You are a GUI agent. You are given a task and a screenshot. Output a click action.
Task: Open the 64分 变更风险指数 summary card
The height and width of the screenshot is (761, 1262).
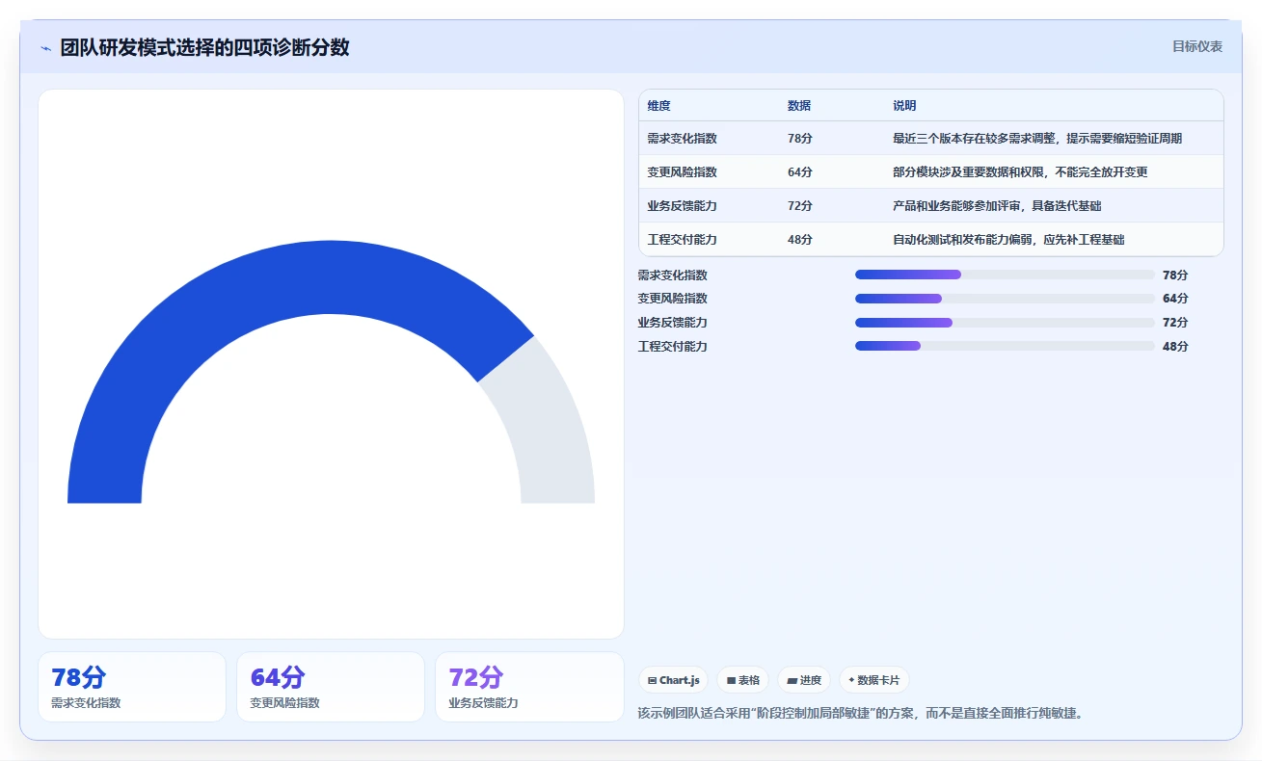tap(331, 687)
